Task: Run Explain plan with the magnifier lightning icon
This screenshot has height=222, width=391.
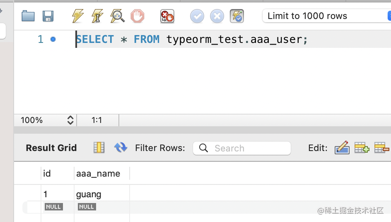Action: [118, 17]
